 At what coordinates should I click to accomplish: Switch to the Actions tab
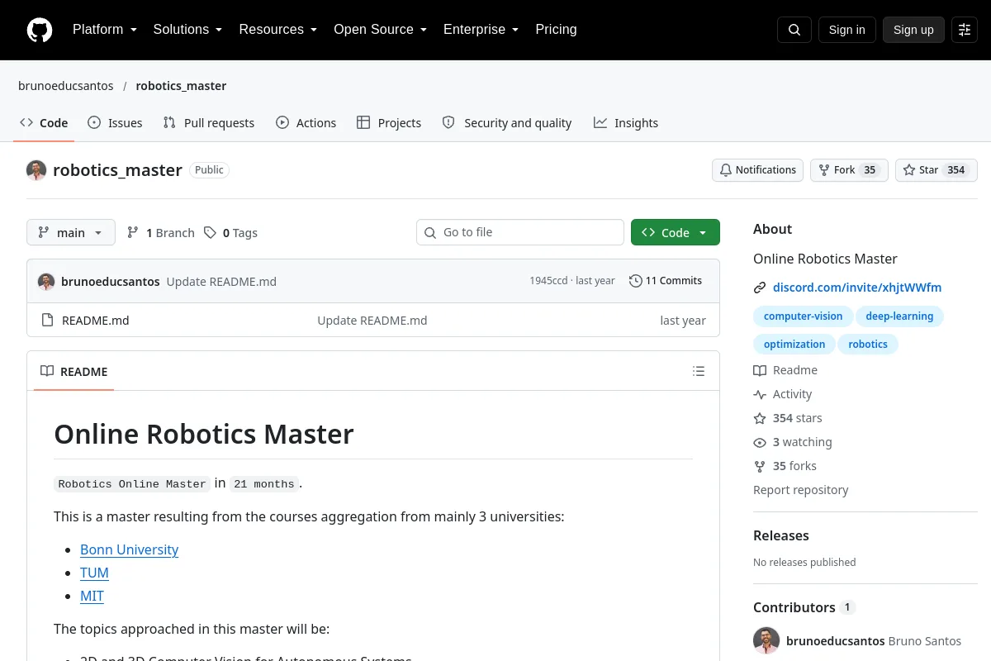tap(306, 123)
